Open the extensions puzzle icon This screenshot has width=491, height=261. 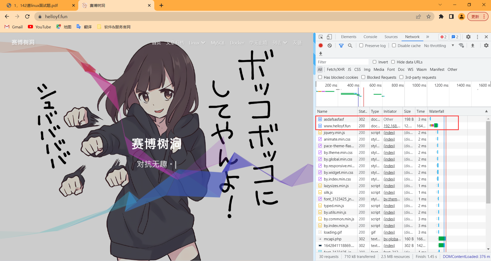441,17
